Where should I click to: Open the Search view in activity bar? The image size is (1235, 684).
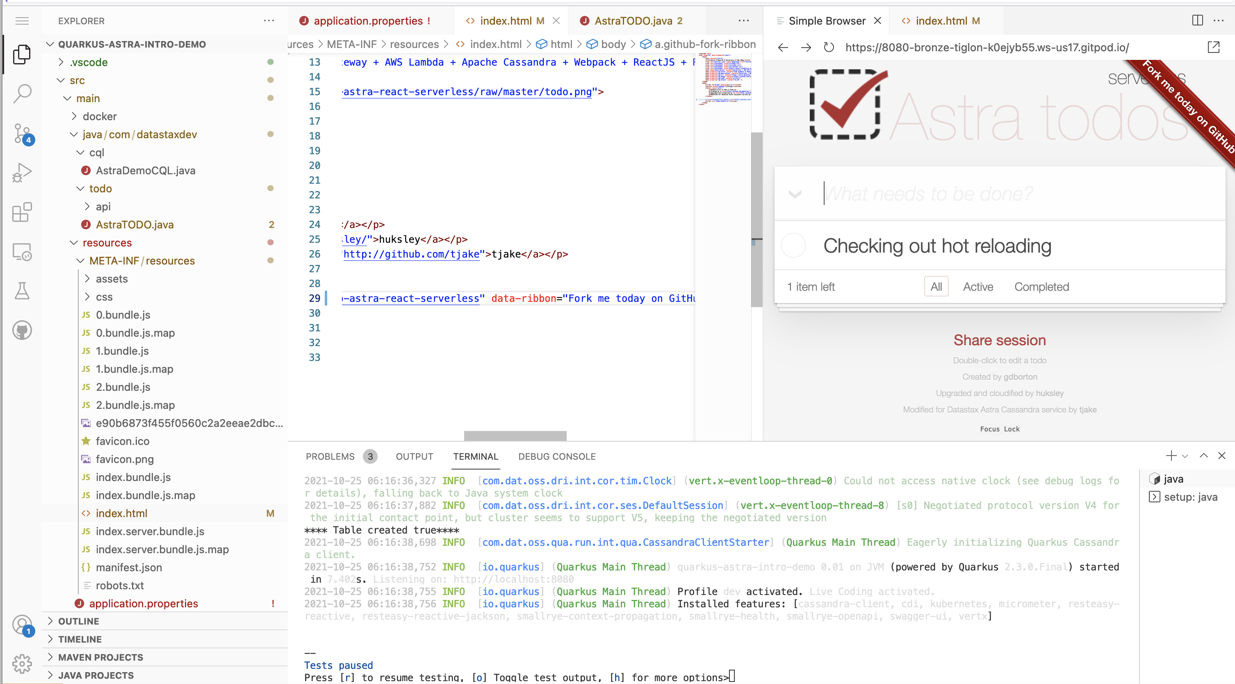(x=22, y=94)
